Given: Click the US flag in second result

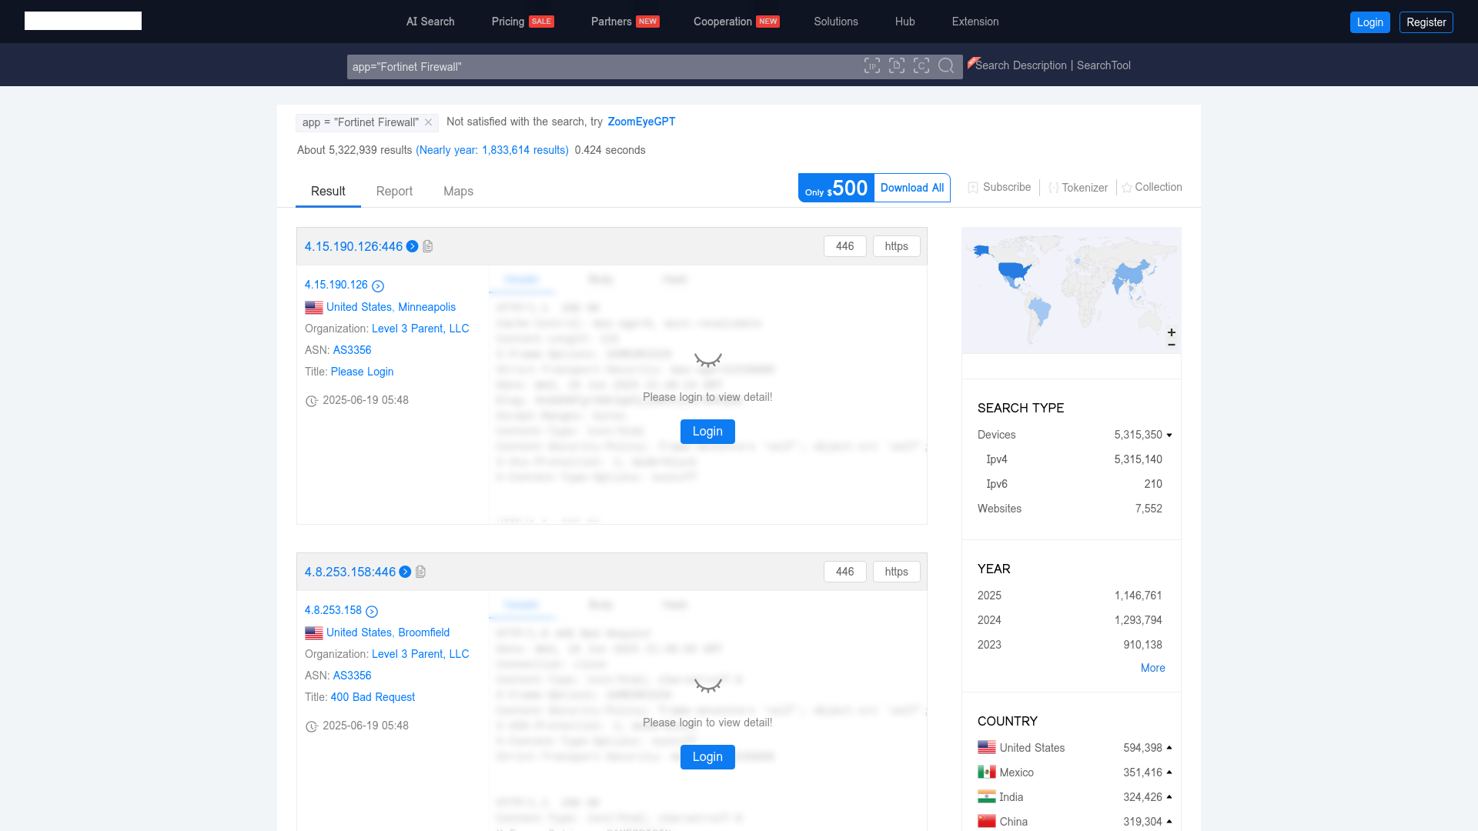Looking at the screenshot, I should [314, 633].
